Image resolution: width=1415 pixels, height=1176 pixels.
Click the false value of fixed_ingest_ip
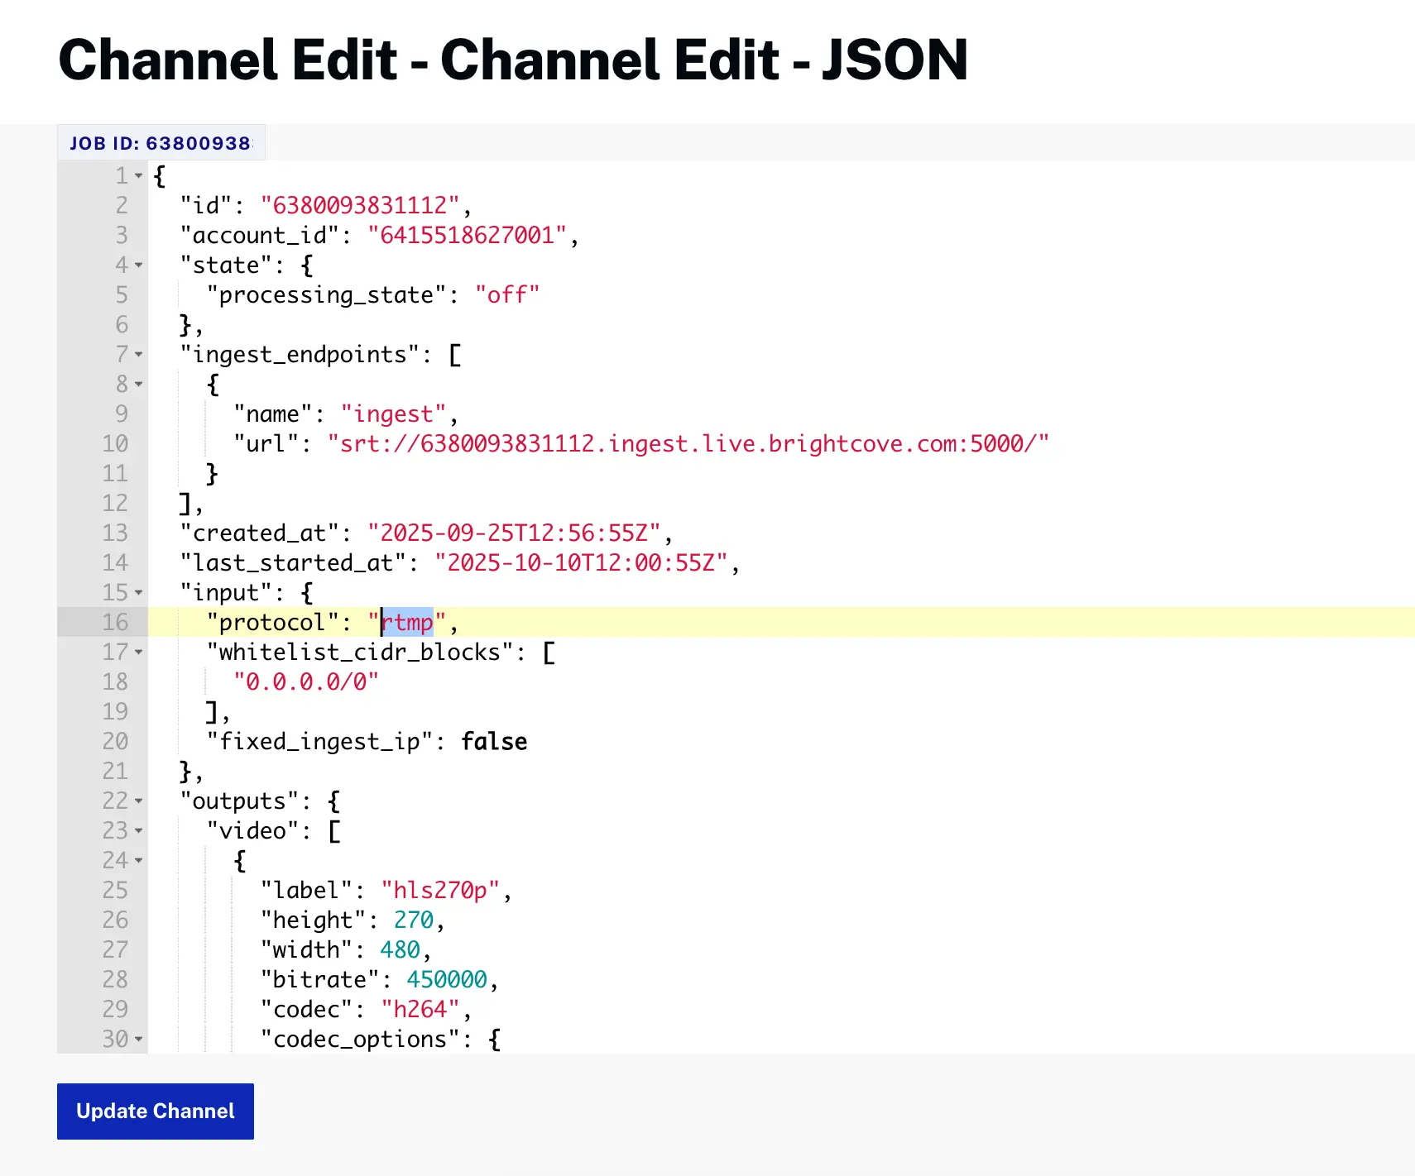(494, 742)
